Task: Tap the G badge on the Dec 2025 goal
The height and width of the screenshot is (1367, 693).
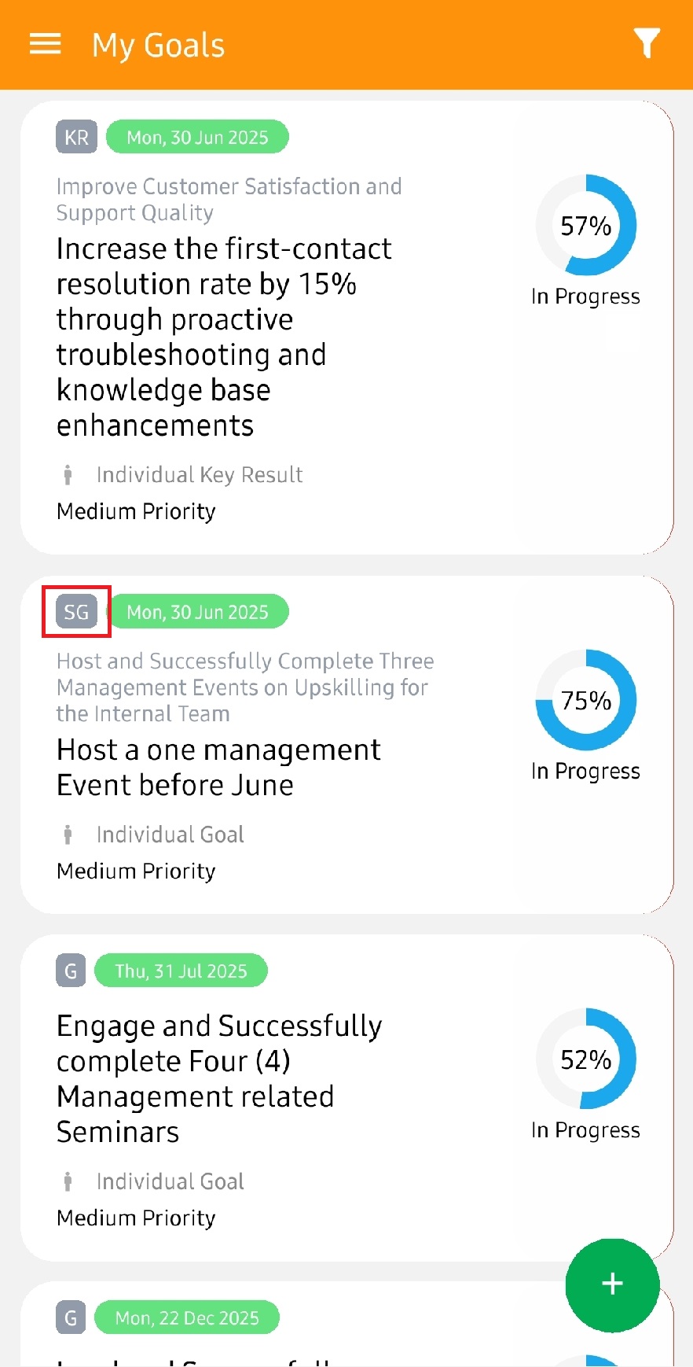Action: coord(71,1317)
